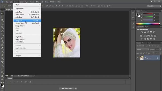Select the Brush tool
Screen dimensions: 162x91
2,38
